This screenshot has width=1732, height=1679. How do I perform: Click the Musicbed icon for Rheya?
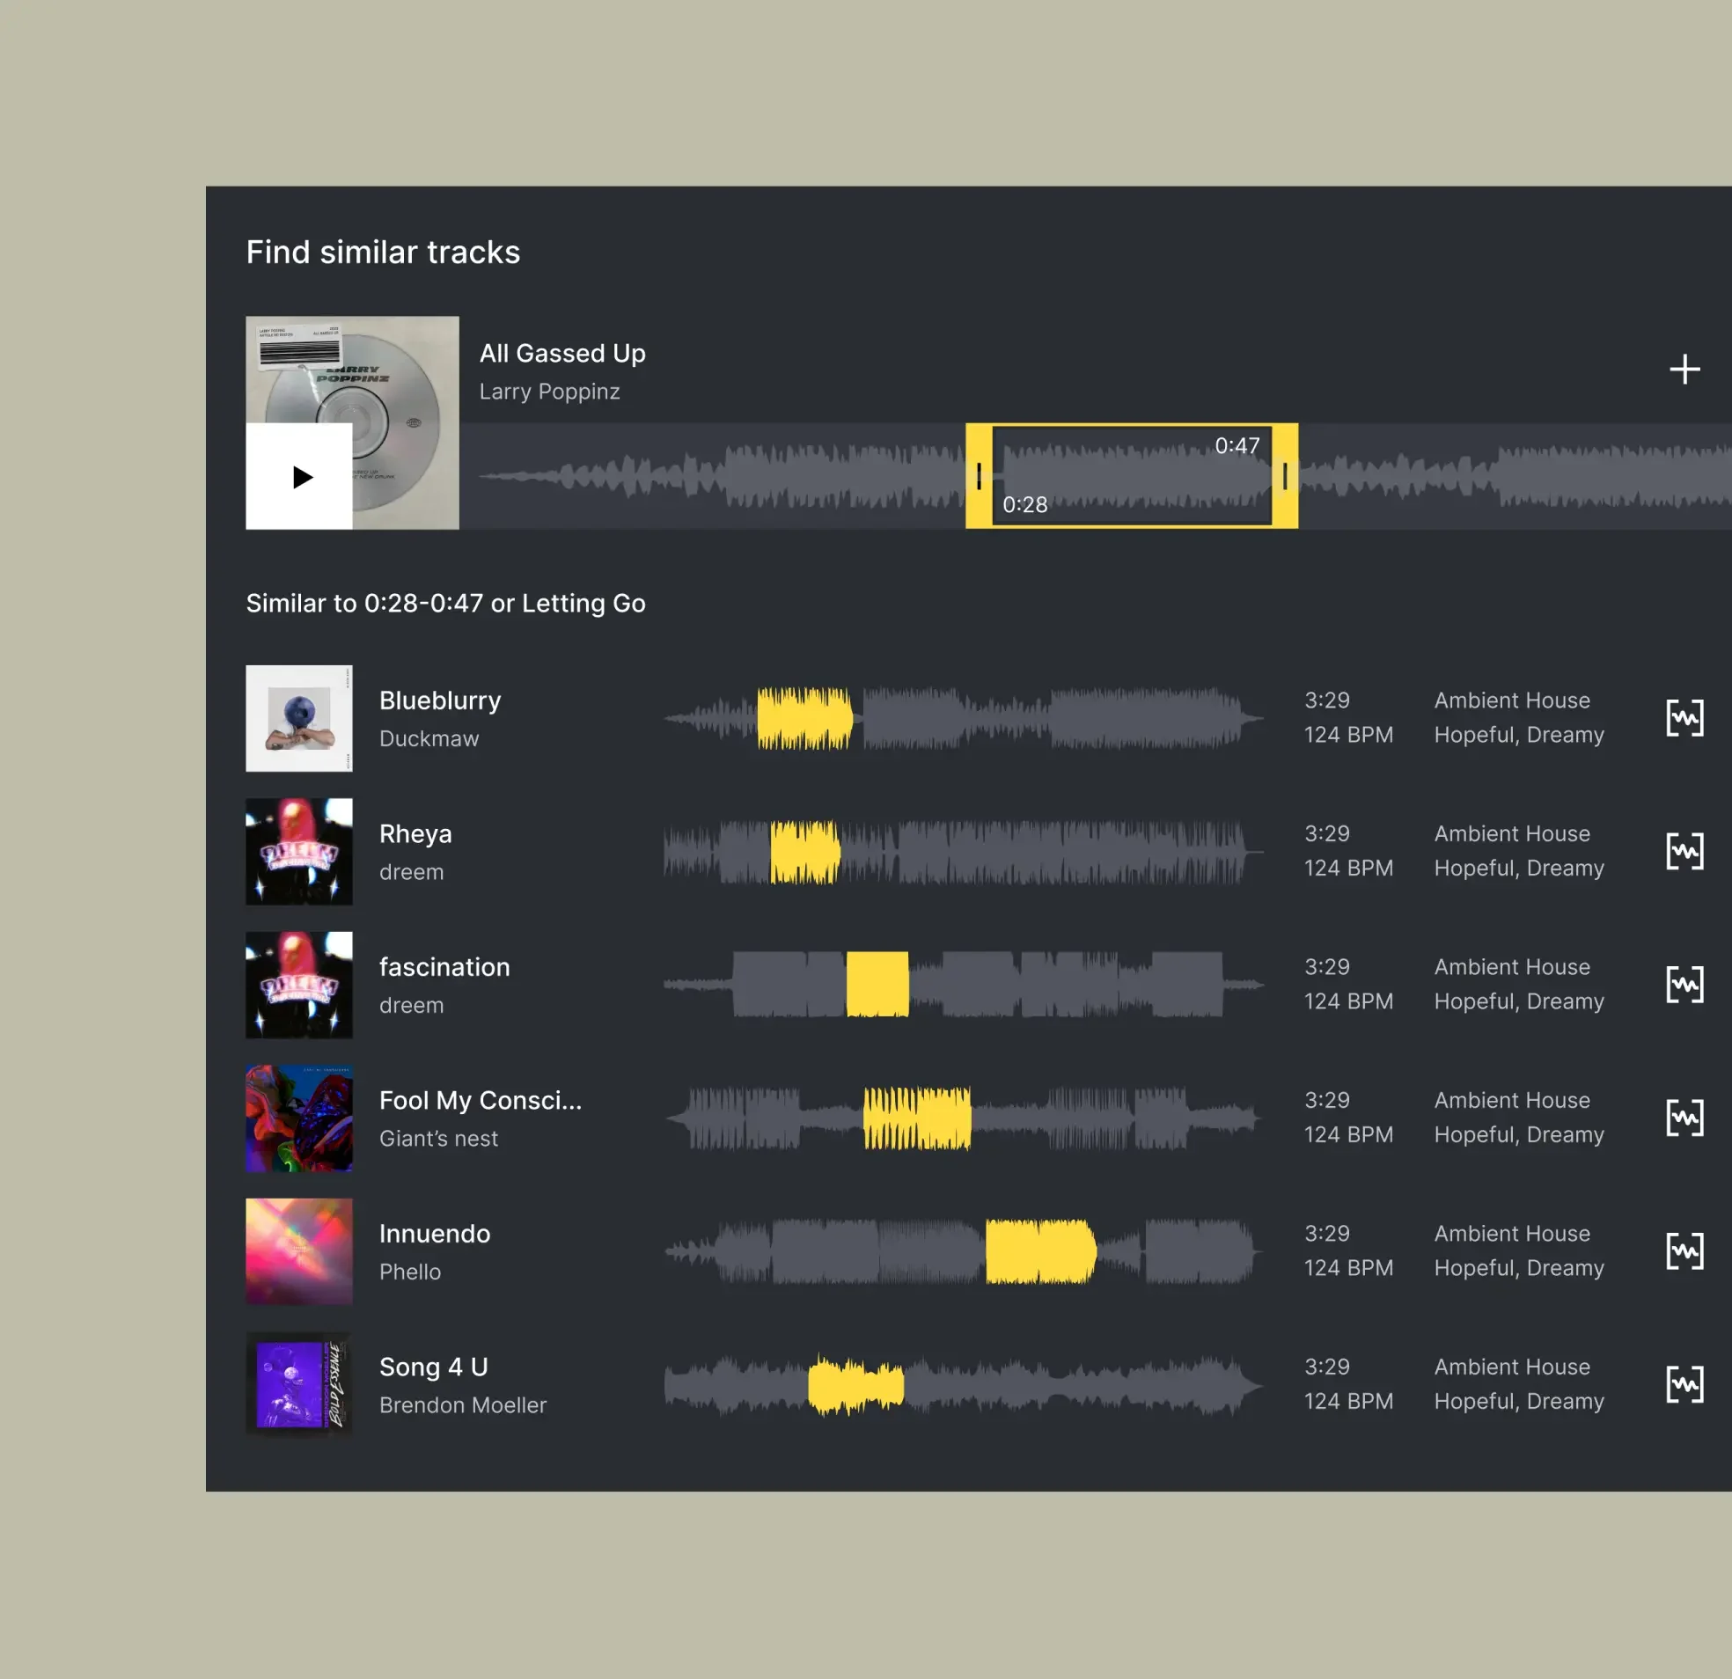click(1684, 850)
